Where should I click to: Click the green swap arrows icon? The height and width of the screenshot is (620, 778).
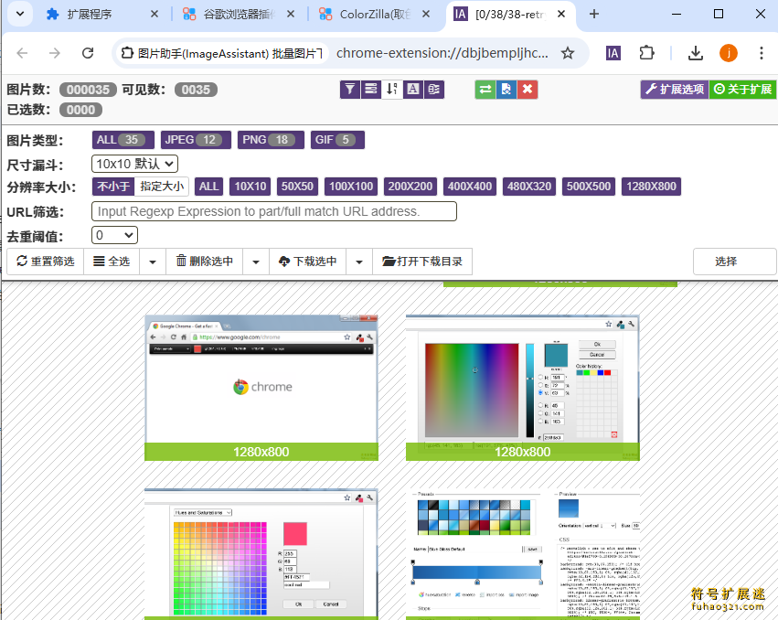pyautogui.click(x=485, y=90)
